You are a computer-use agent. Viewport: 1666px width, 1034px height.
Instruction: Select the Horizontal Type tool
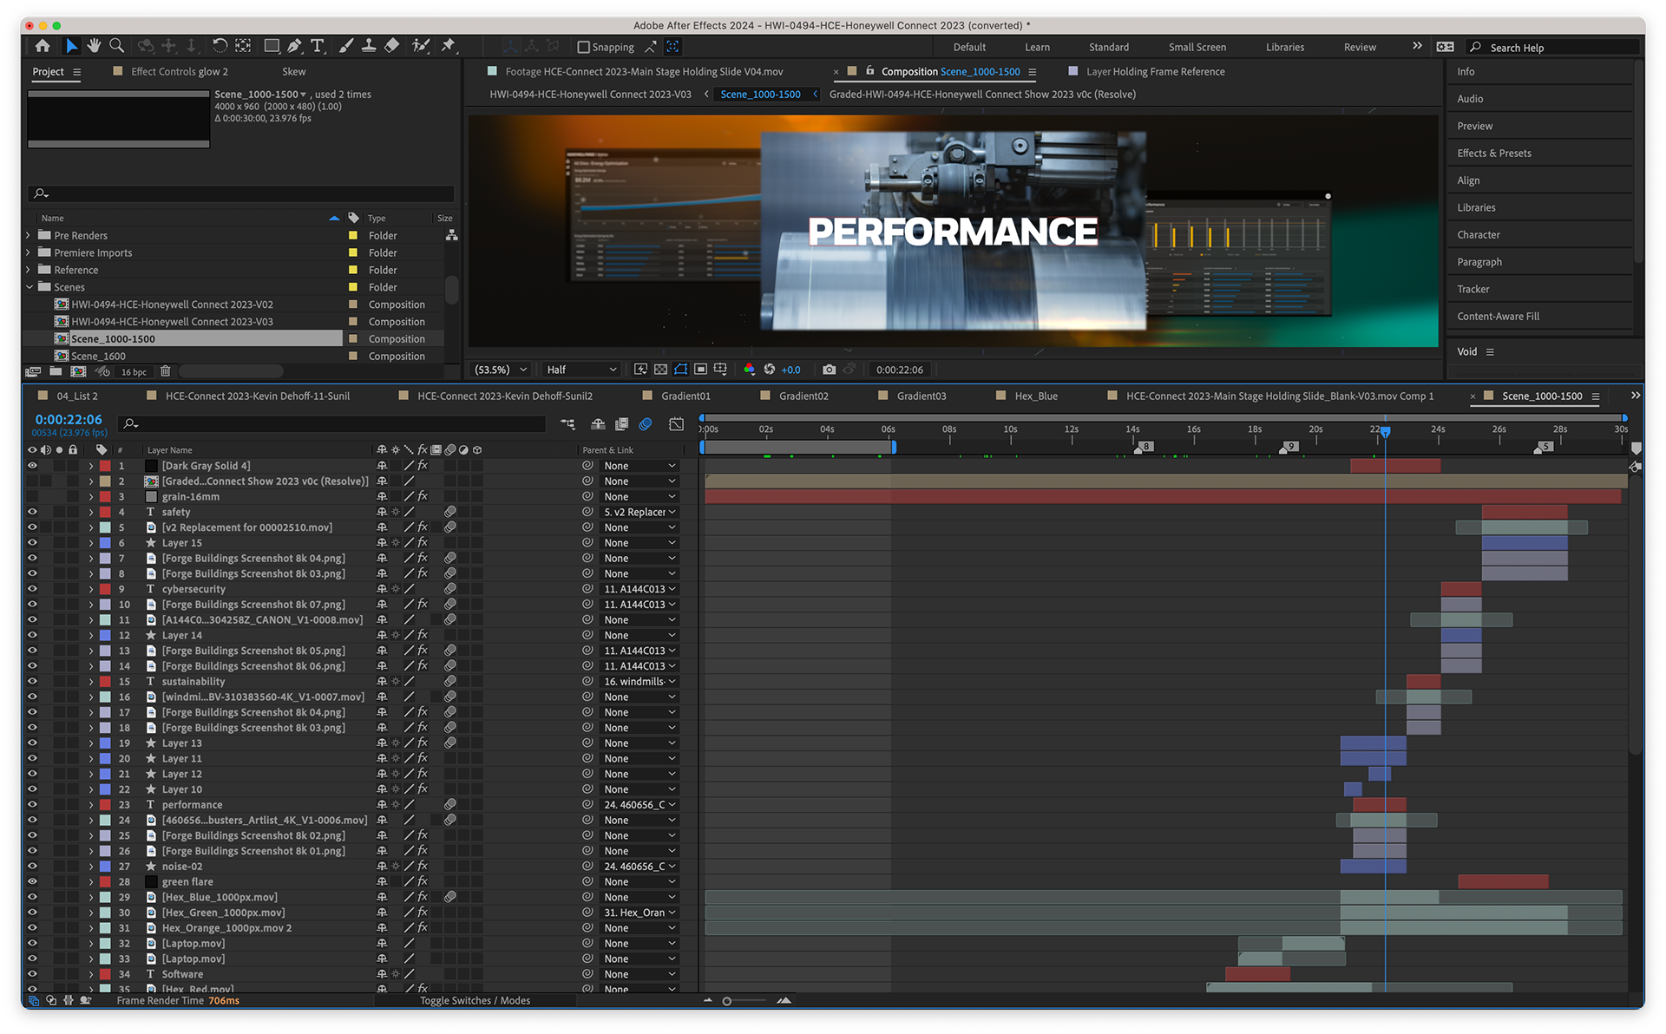[x=318, y=46]
